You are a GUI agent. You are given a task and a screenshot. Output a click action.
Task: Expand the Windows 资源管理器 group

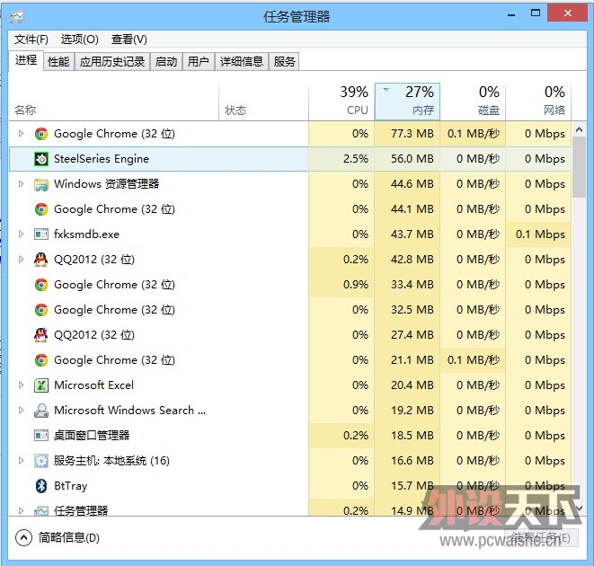22,184
